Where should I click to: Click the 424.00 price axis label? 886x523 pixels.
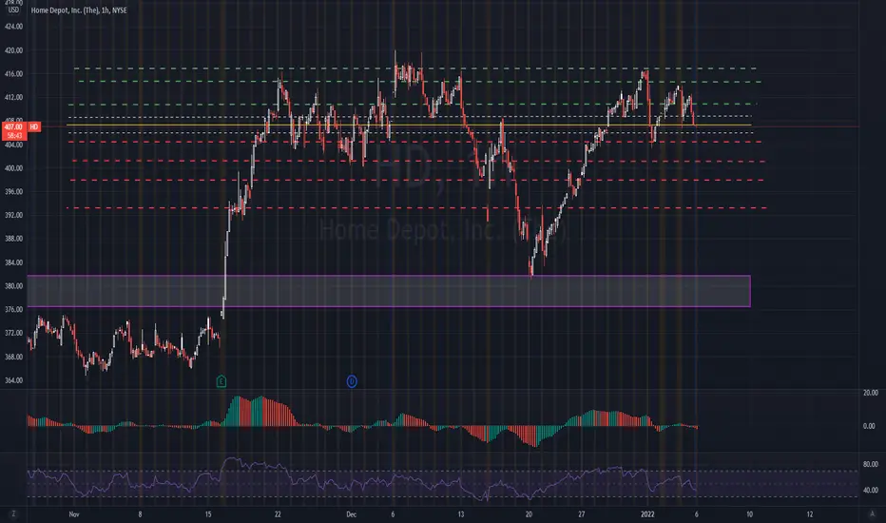[13, 27]
